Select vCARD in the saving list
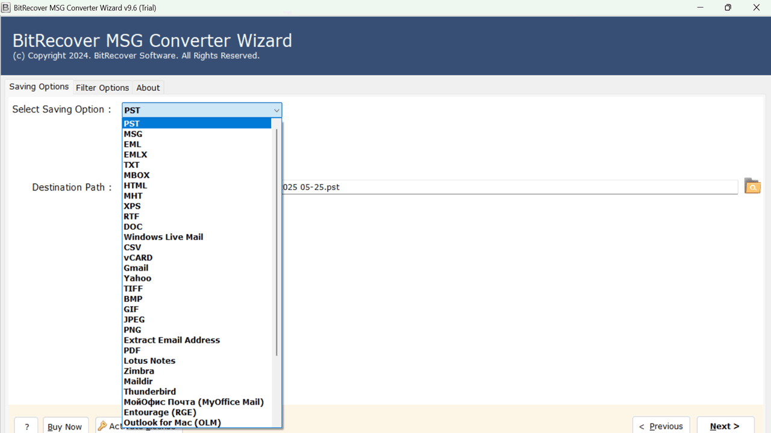The image size is (771, 433). pyautogui.click(x=197, y=257)
